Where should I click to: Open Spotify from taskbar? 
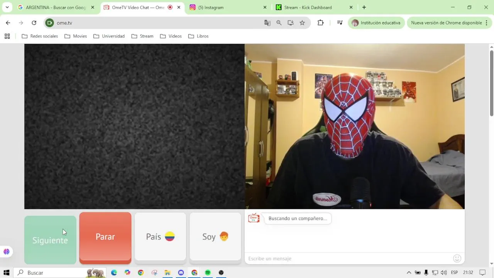pyautogui.click(x=208, y=273)
